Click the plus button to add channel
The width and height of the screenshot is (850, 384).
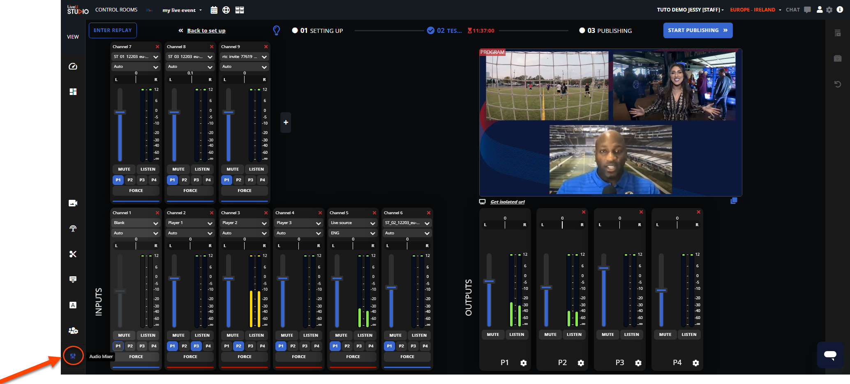coord(286,123)
